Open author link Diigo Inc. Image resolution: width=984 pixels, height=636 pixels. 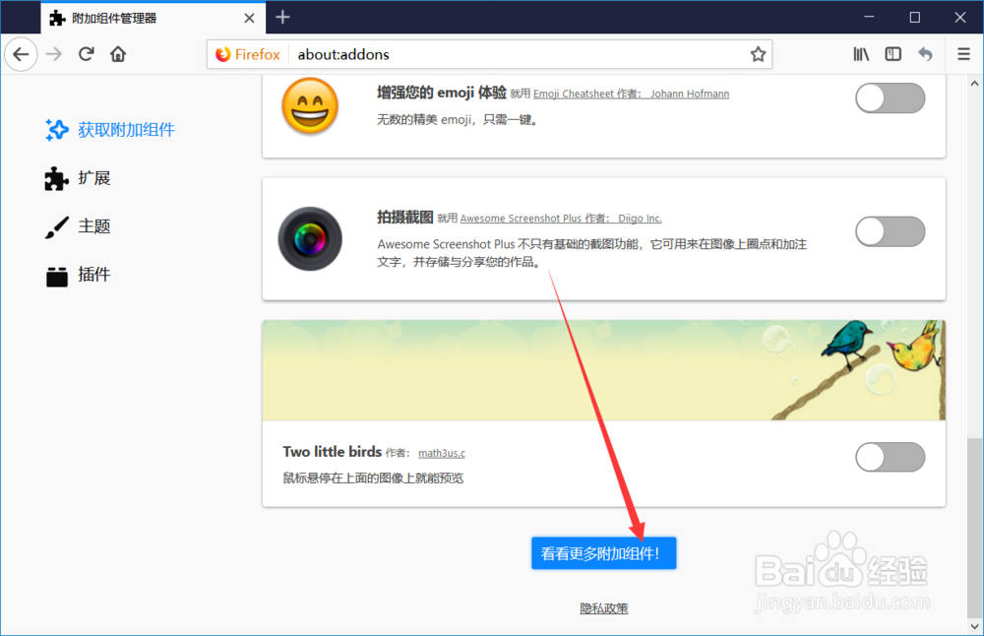click(x=641, y=219)
